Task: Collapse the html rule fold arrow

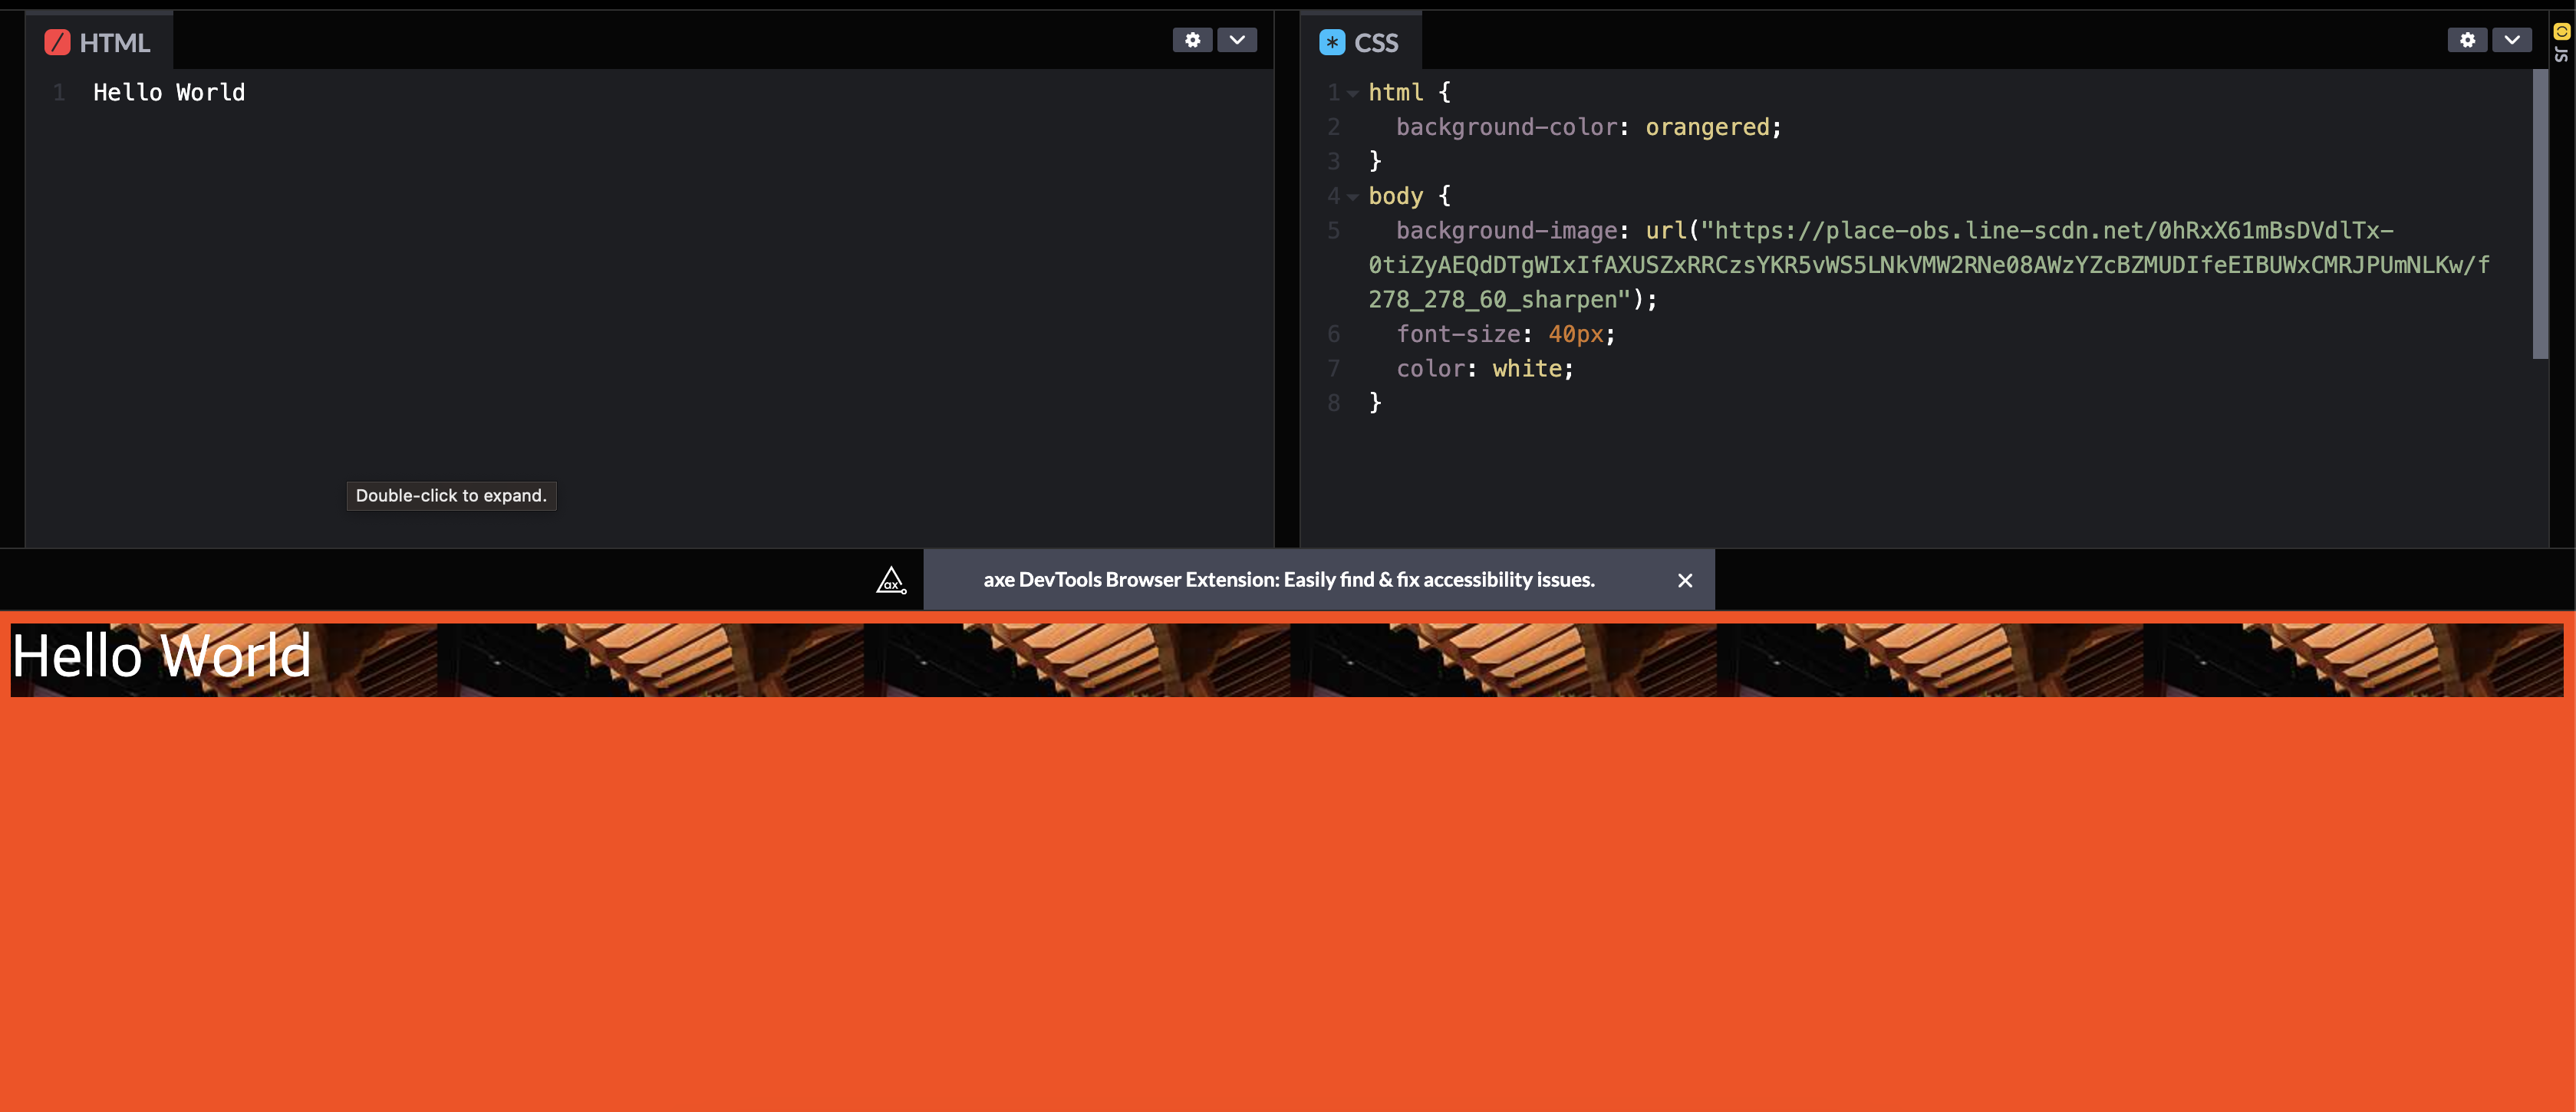Action: (x=1352, y=93)
